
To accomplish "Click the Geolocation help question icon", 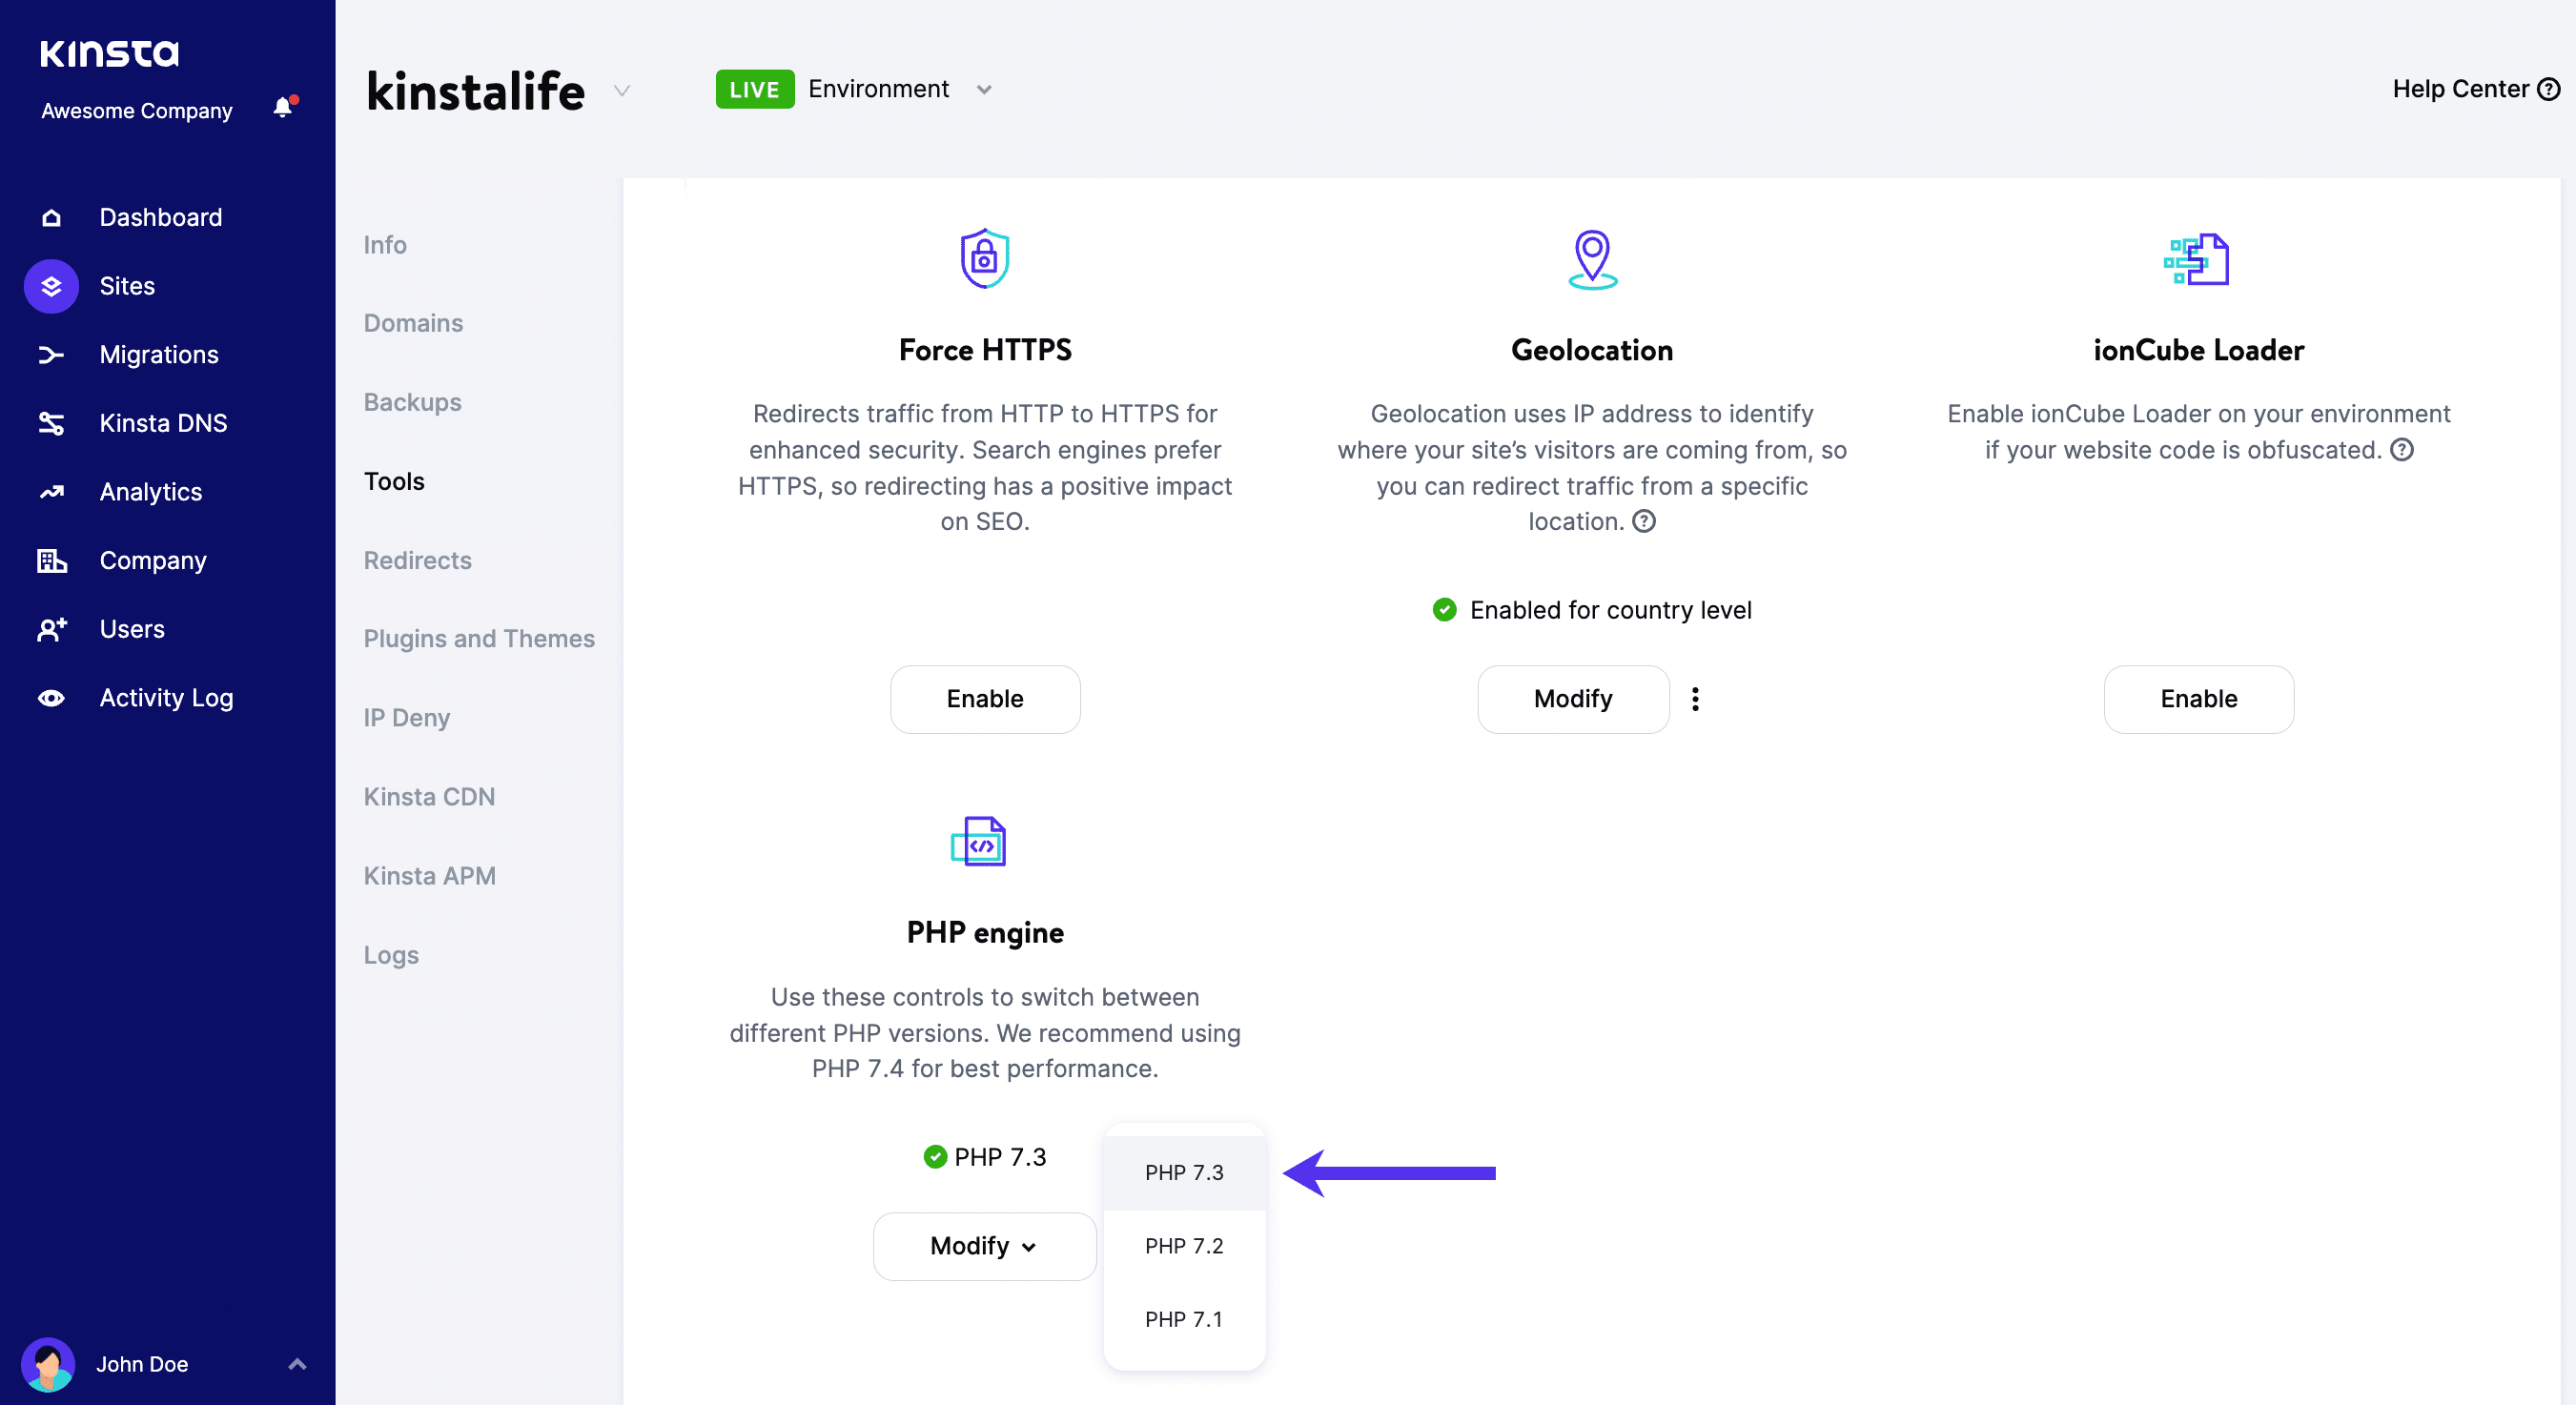I will pos(1644,521).
